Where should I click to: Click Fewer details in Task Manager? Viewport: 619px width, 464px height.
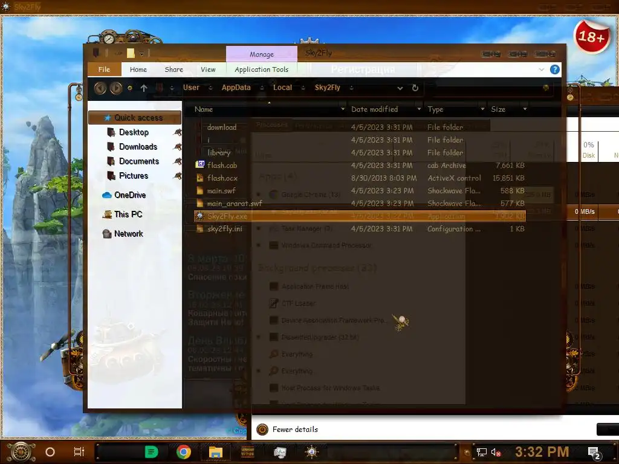pyautogui.click(x=295, y=430)
